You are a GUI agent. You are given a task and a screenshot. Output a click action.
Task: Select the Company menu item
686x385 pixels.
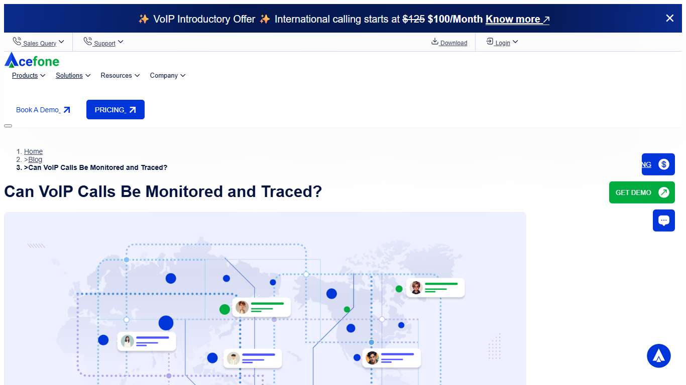[164, 75]
